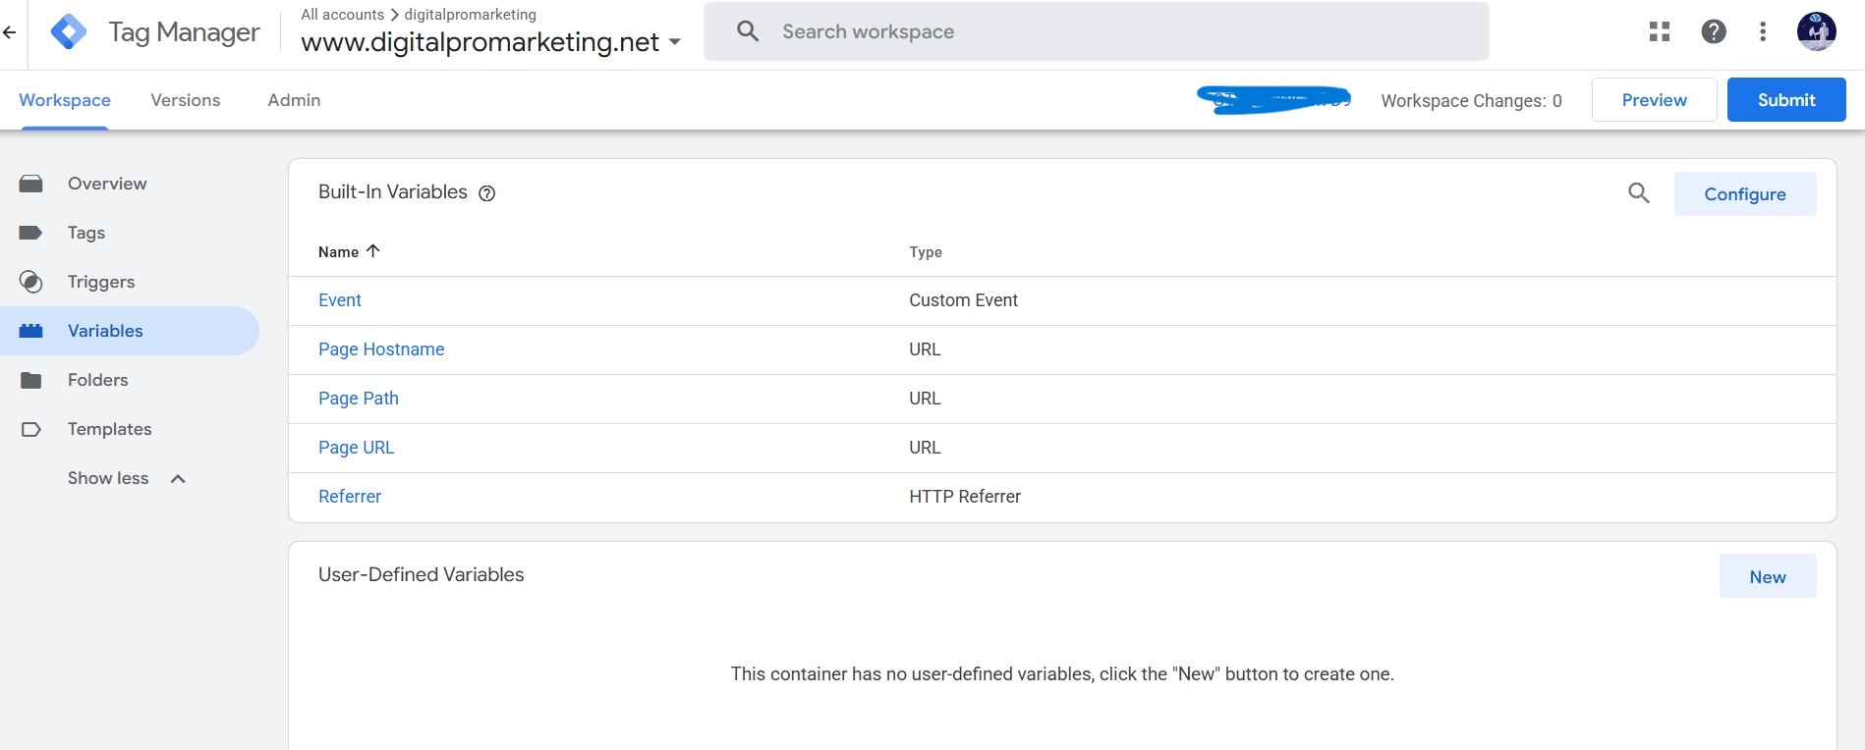This screenshot has width=1865, height=750.
Task: Click the Show less label
Action: pyautogui.click(x=108, y=478)
